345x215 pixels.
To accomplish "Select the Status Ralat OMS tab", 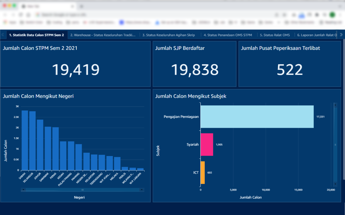I will [275, 35].
